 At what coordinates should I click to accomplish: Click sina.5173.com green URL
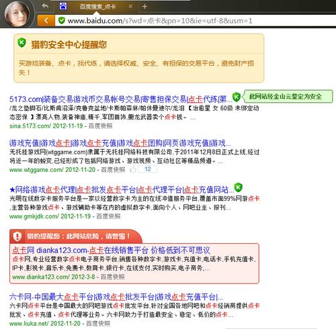coord(30,126)
